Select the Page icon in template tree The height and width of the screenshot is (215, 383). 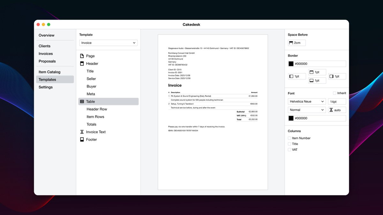(82, 56)
